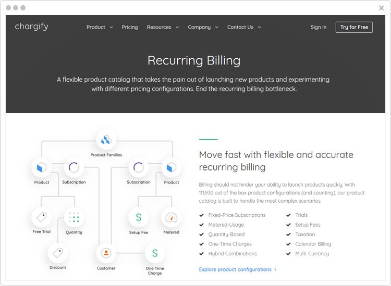
Task: Click the Sign In link
Action: tap(319, 27)
